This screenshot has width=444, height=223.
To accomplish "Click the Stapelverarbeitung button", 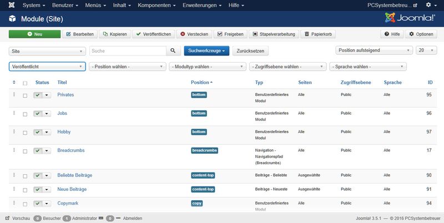I will click(x=274, y=34).
